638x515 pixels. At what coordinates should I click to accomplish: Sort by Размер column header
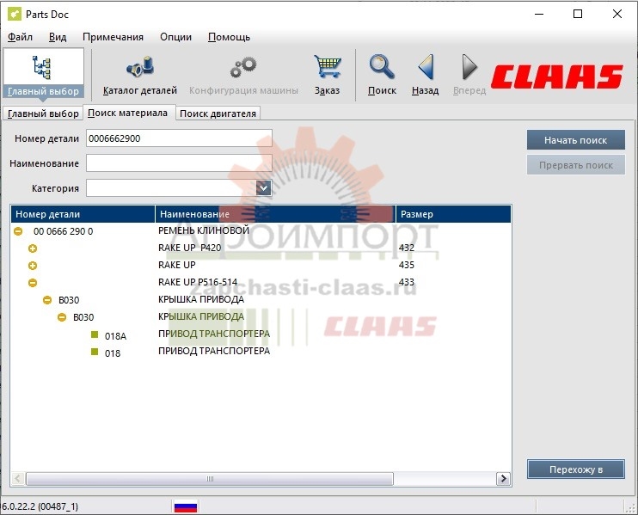coord(454,214)
